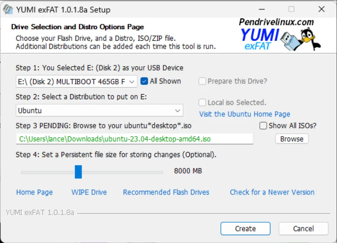Click the ubuntu ISO file path field
This screenshot has height=243, width=337.
click(x=134, y=139)
